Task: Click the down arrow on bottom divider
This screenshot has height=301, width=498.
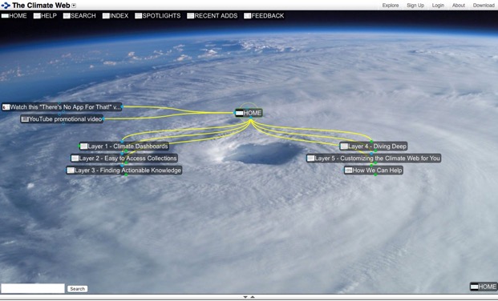Action: (x=245, y=297)
